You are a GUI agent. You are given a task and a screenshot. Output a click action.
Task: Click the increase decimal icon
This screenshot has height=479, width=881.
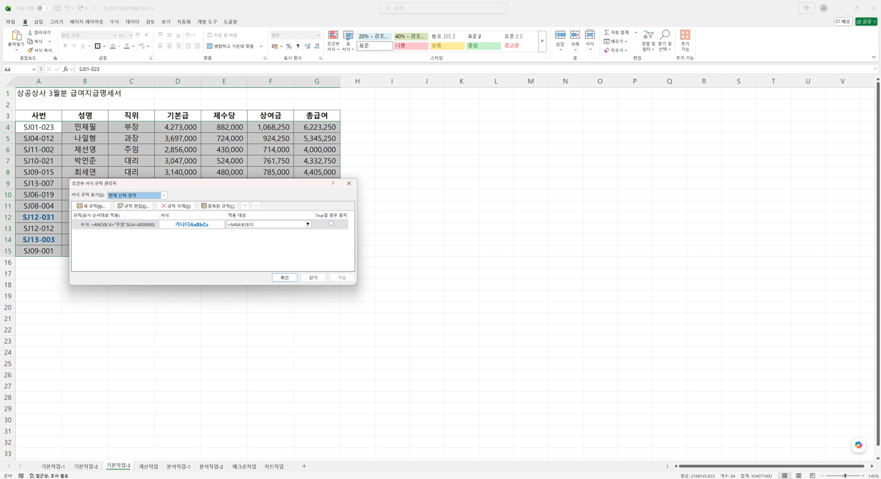point(307,46)
